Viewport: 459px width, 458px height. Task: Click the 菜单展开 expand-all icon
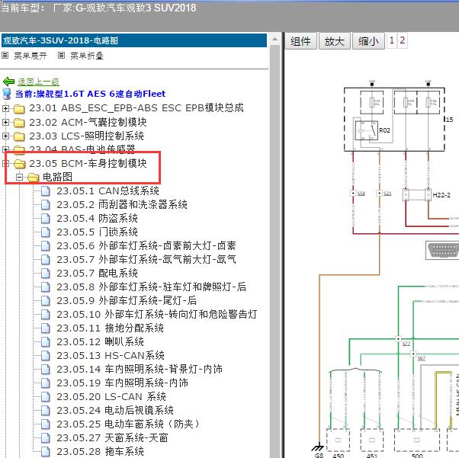point(5,55)
